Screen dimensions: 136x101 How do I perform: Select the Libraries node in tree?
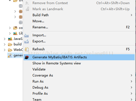point(21,33)
